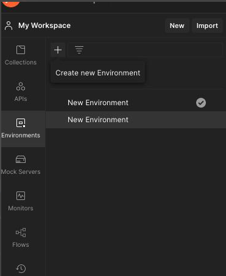Image resolution: width=226 pixels, height=276 pixels.
Task: Click the New button
Action: [x=177, y=26]
